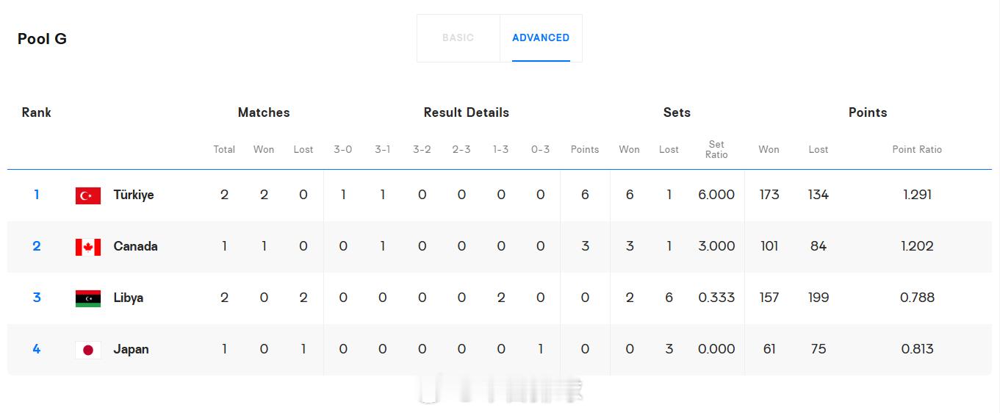This screenshot has width=1000, height=413.
Task: Click rank number 1
Action: point(37,195)
